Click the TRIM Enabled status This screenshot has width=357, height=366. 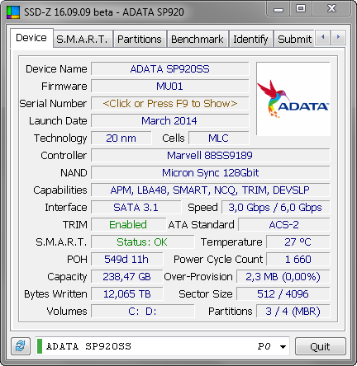[x=128, y=225]
